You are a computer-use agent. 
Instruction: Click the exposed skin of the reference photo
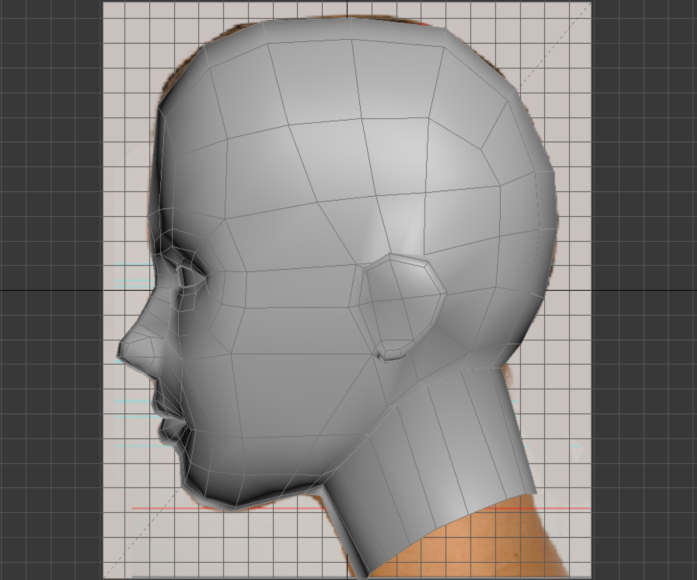(x=489, y=545)
